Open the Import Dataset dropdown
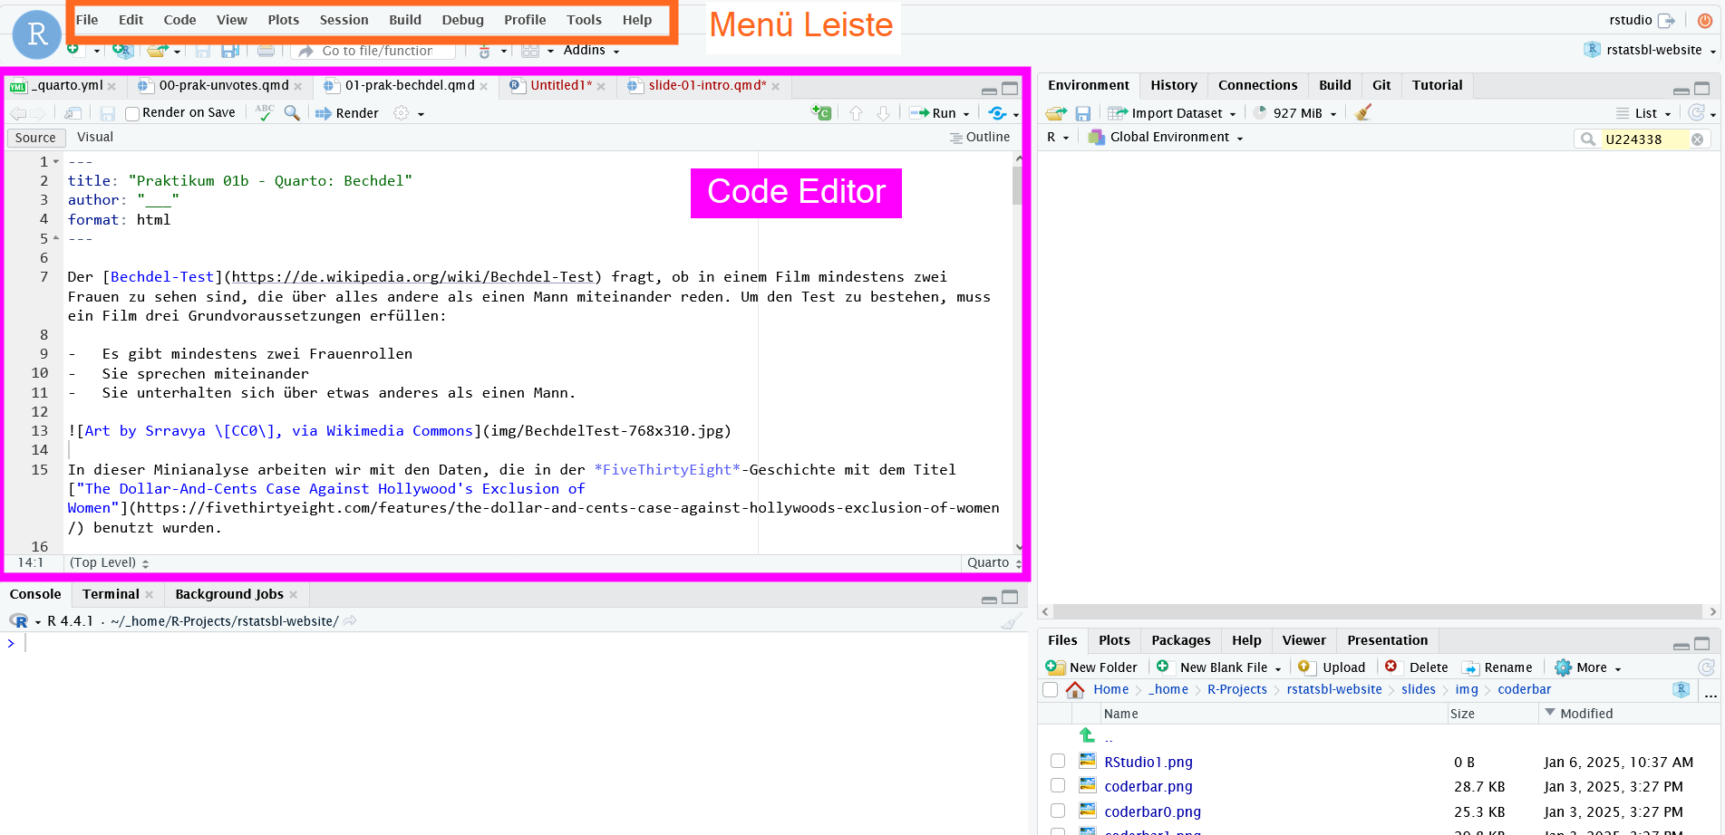The image size is (1725, 835). (1176, 113)
